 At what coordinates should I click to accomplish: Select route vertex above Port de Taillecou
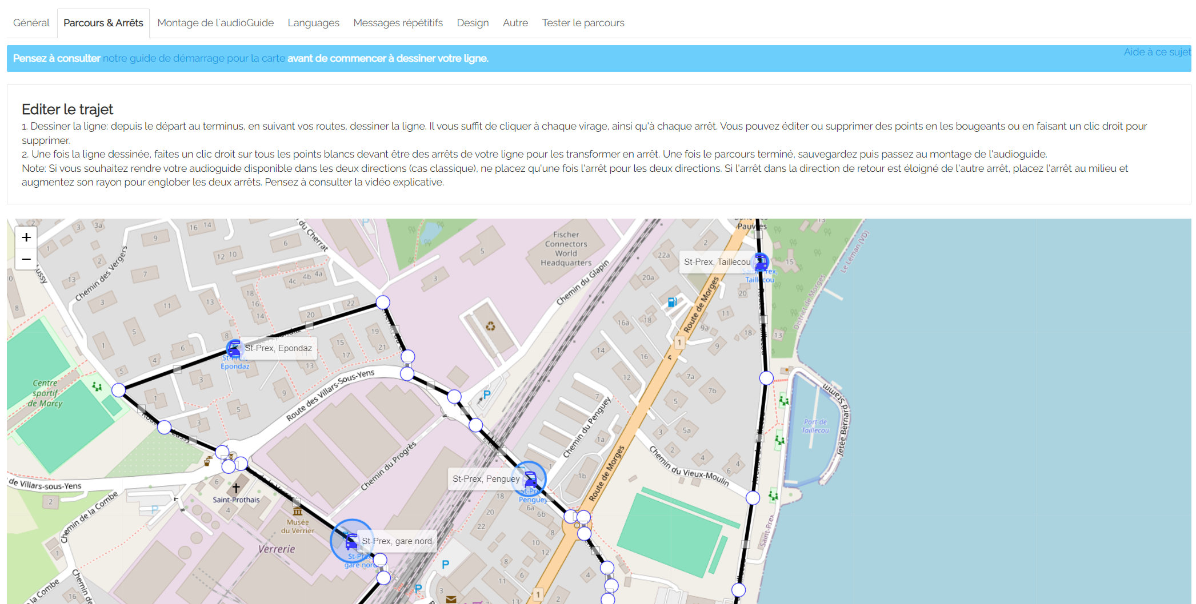766,378
